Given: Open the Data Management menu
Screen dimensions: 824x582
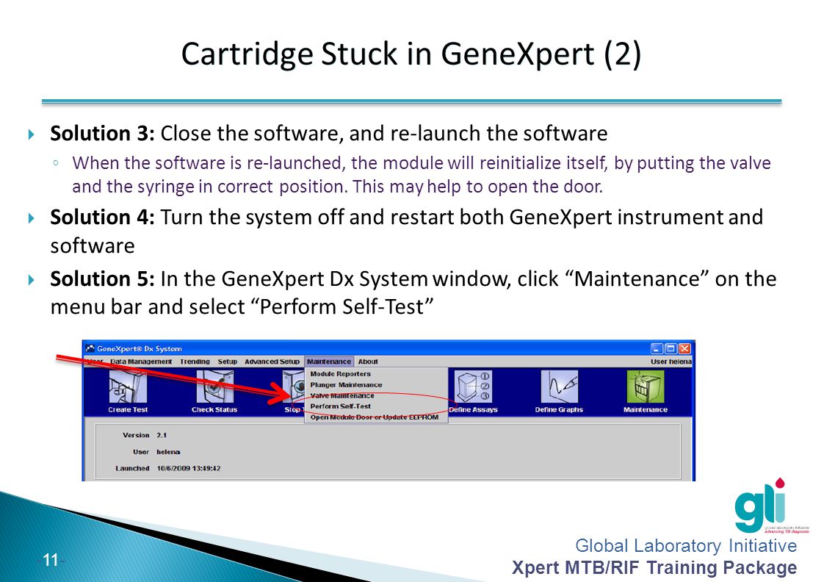Looking at the screenshot, I should point(141,362).
